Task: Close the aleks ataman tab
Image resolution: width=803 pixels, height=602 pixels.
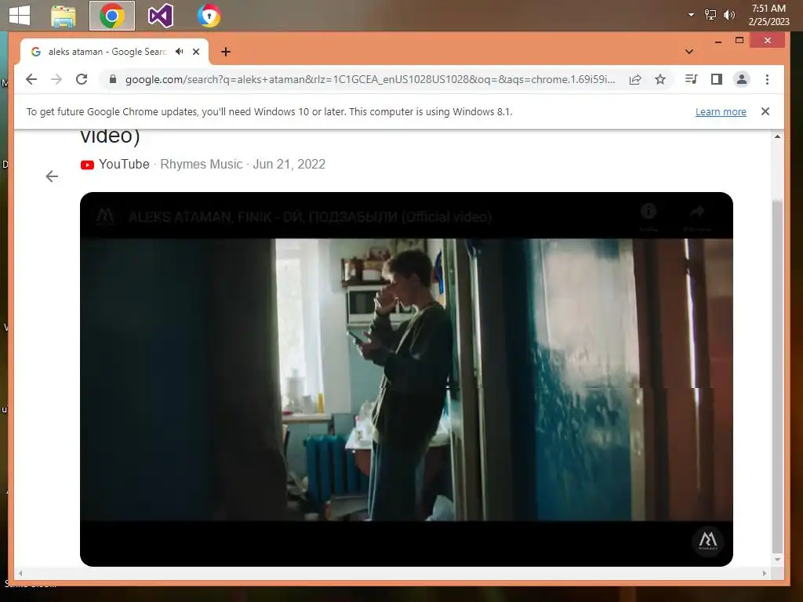Action: click(196, 52)
